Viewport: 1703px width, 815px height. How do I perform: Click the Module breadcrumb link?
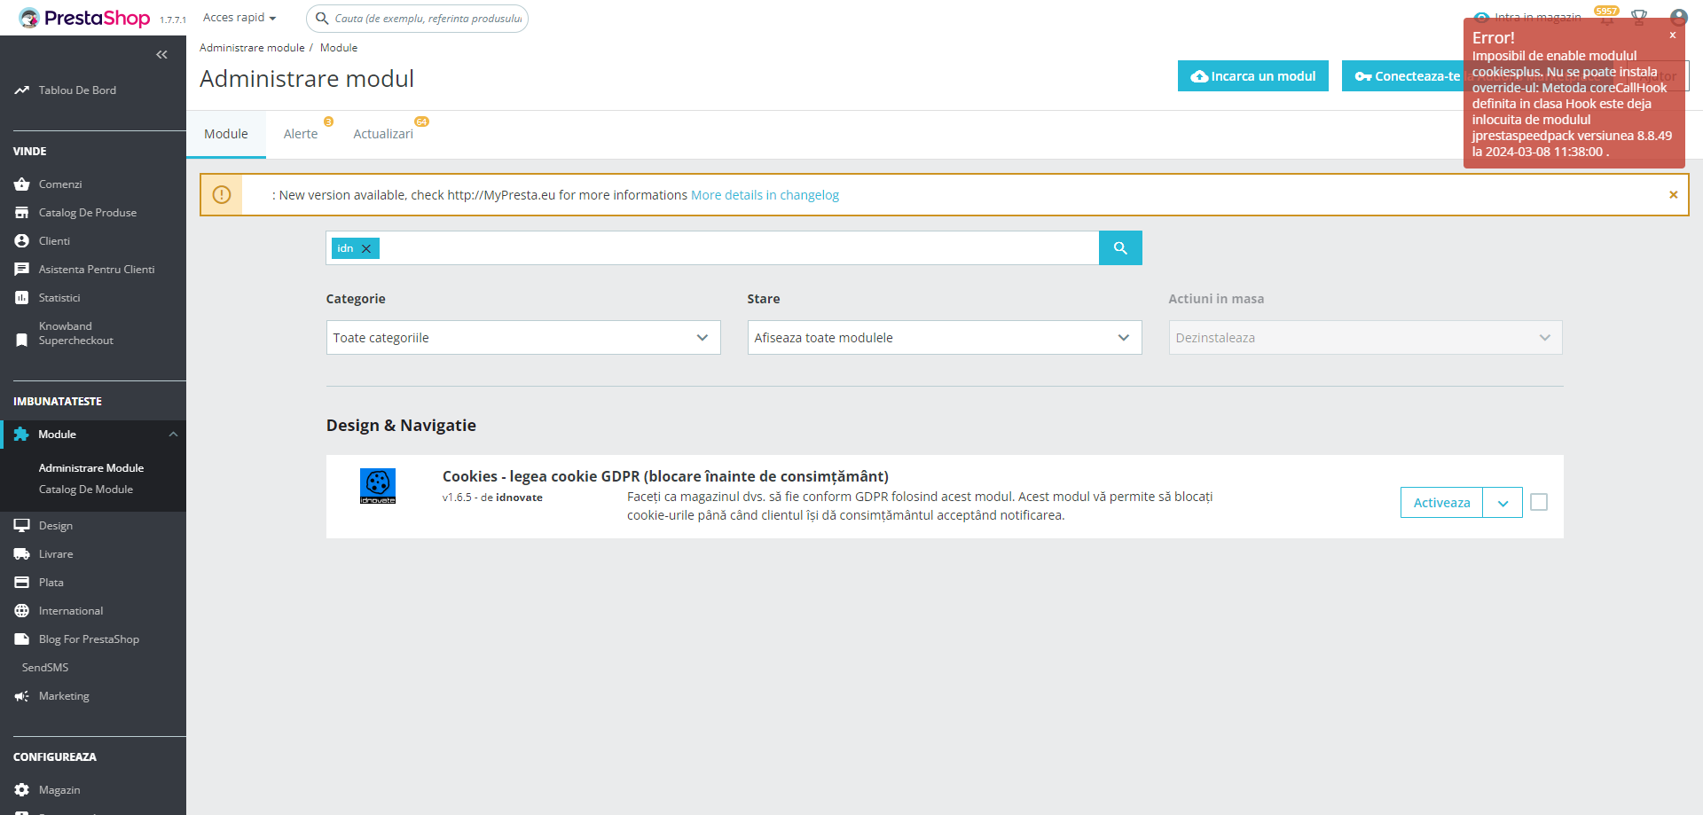click(339, 48)
